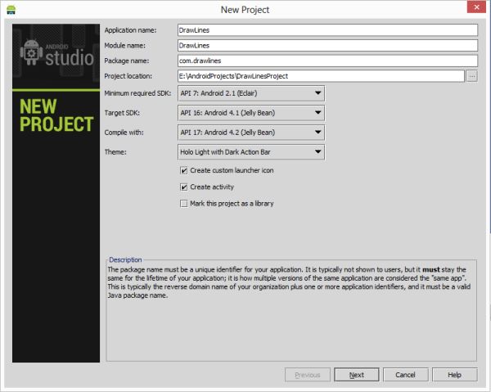The image size is (491, 392).
Task: Click the Minimum required SDK label
Action: tap(137, 93)
